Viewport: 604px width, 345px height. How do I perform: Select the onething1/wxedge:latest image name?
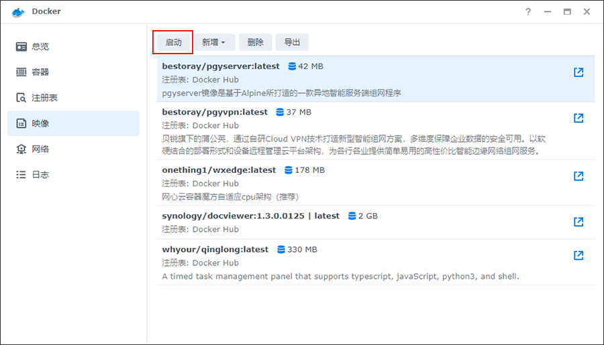coord(219,170)
